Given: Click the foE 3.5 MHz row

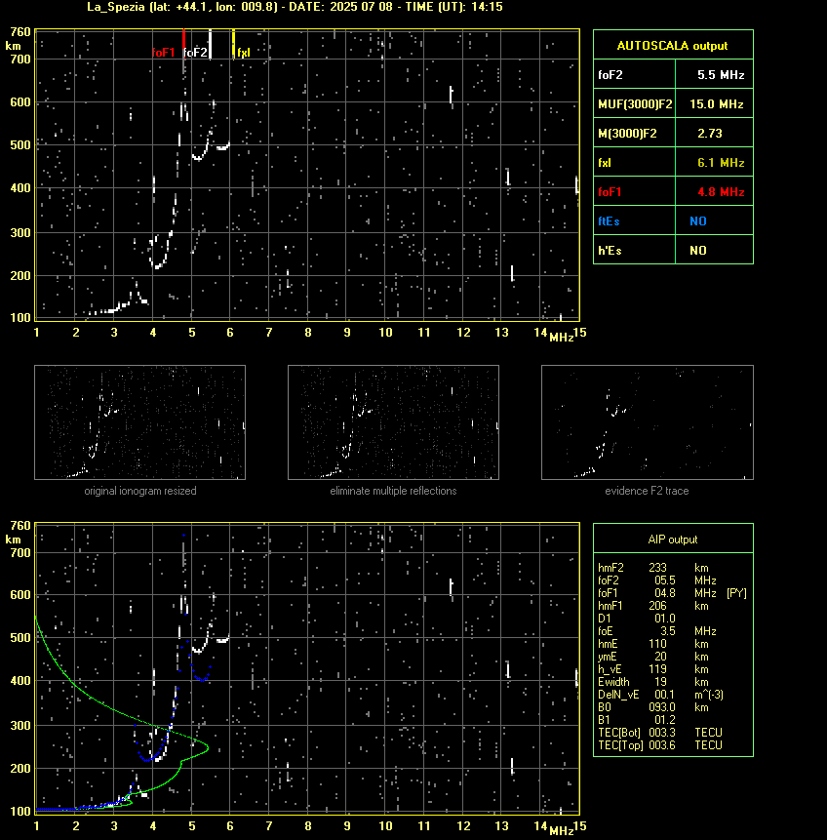Looking at the screenshot, I should [657, 631].
